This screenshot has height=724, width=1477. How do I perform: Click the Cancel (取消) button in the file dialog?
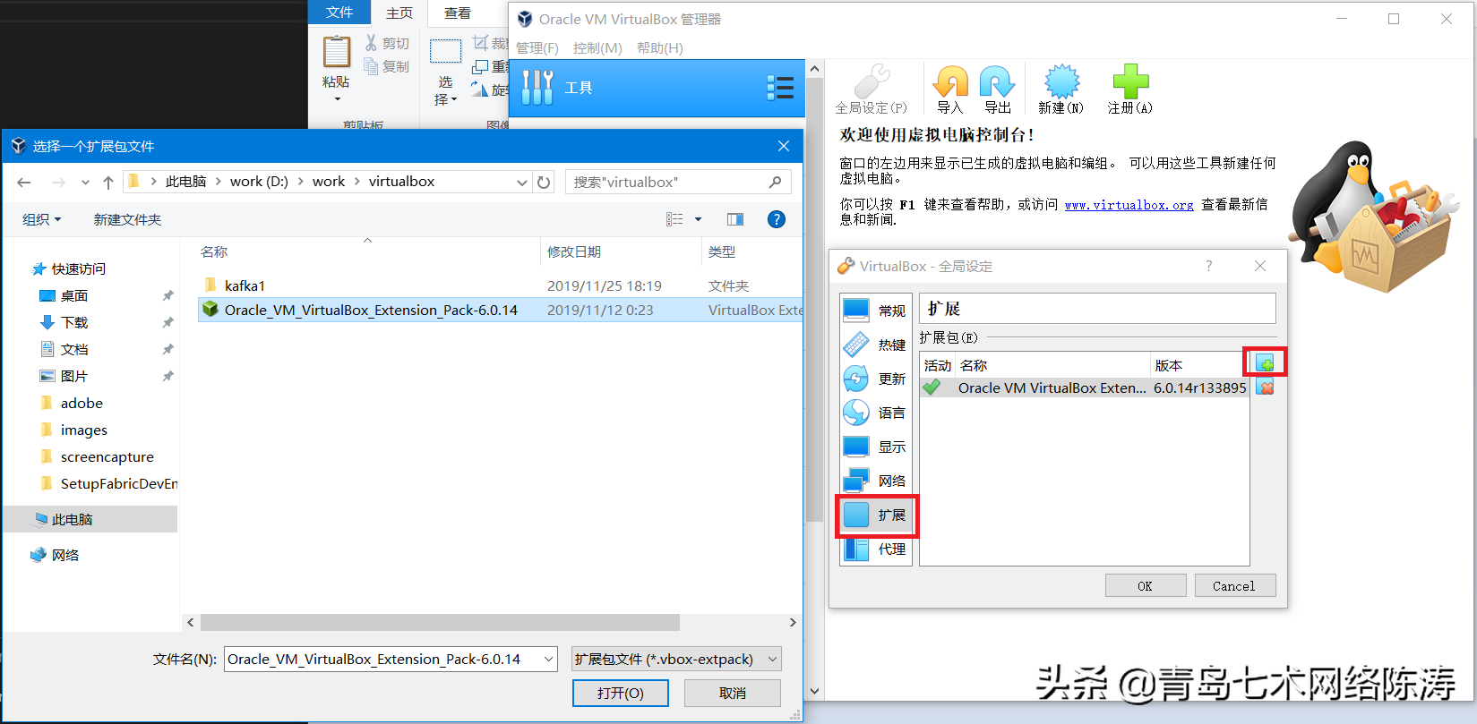[733, 693]
